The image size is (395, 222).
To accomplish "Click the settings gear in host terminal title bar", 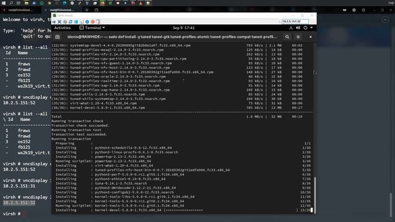I will [x=364, y=10].
